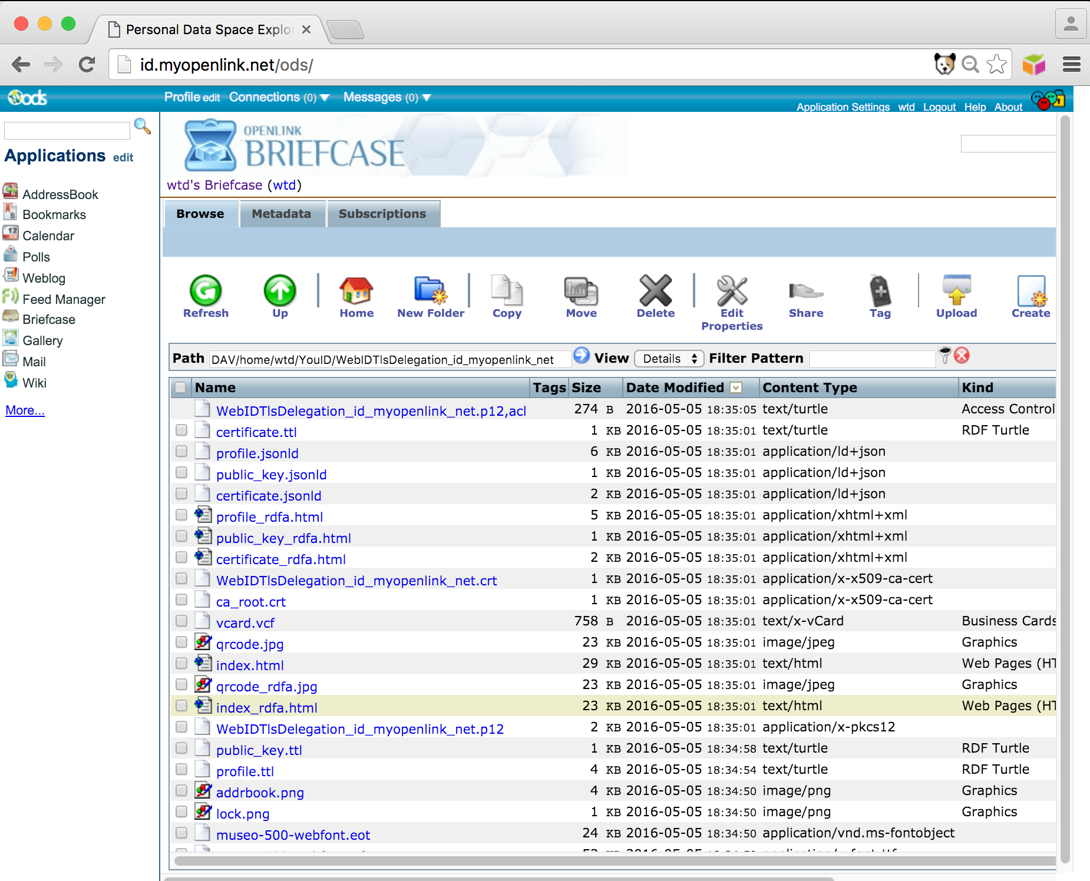Open the View Details dropdown

(669, 359)
